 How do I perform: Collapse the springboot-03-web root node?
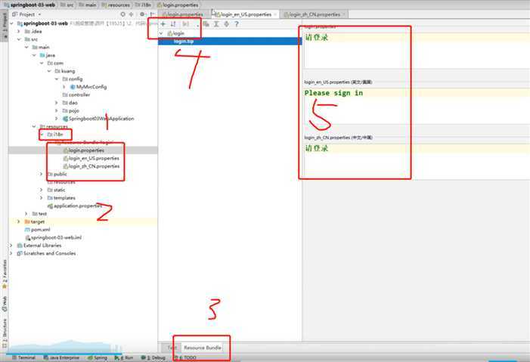point(12,23)
